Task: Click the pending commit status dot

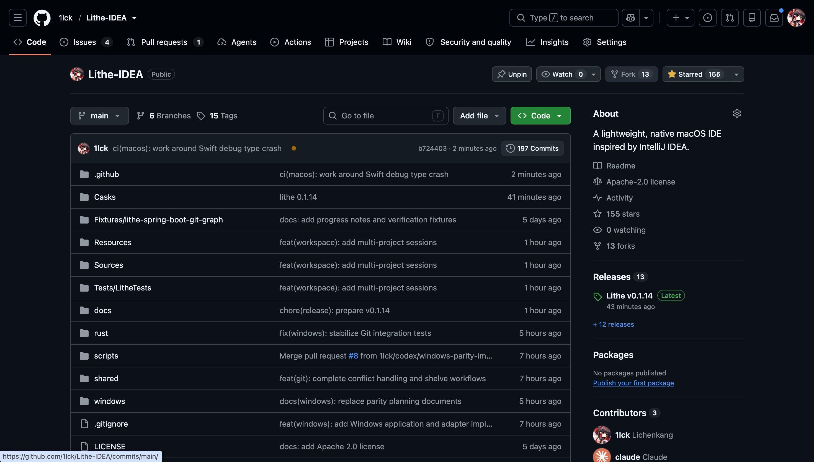Action: (x=294, y=148)
